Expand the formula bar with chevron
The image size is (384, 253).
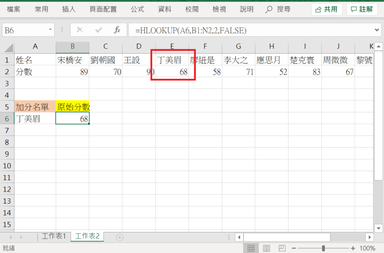(377, 30)
